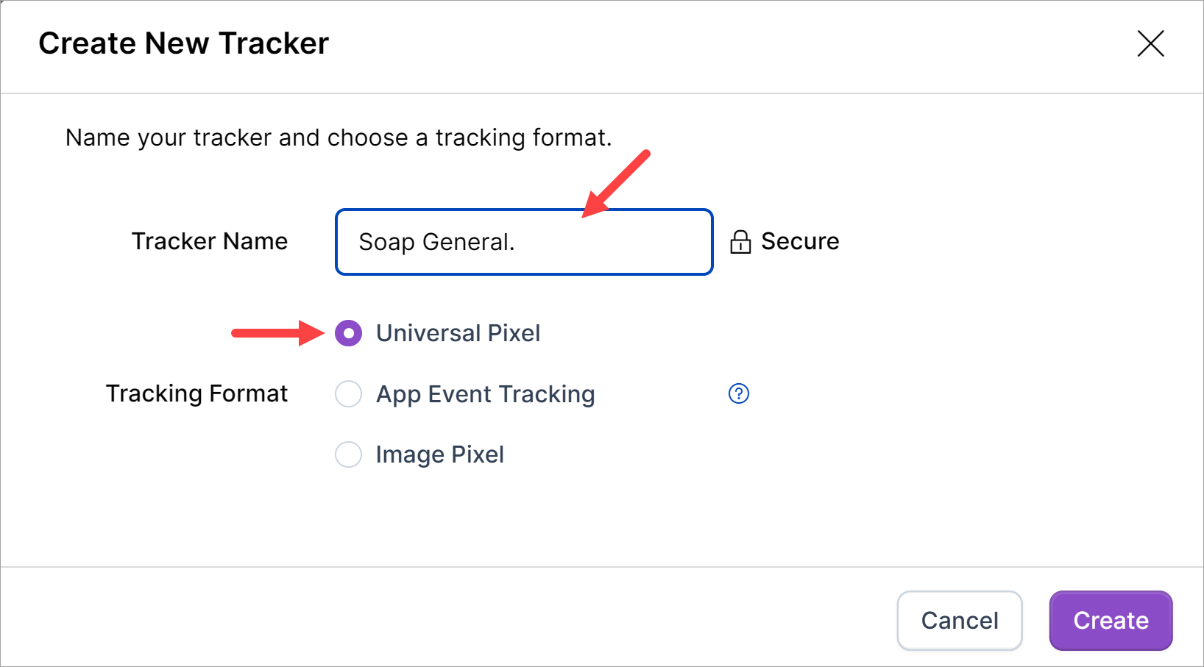Click the Tracker Name field label
The height and width of the screenshot is (667, 1204).
click(209, 241)
